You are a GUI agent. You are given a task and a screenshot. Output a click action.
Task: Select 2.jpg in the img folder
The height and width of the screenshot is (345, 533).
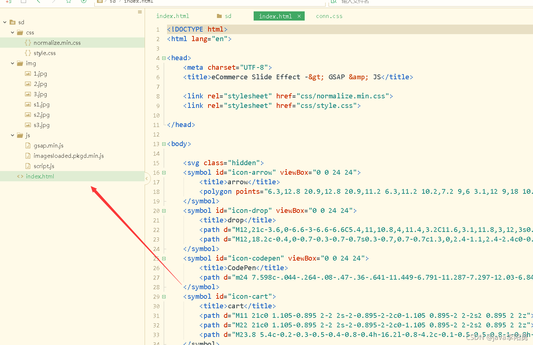tap(40, 84)
